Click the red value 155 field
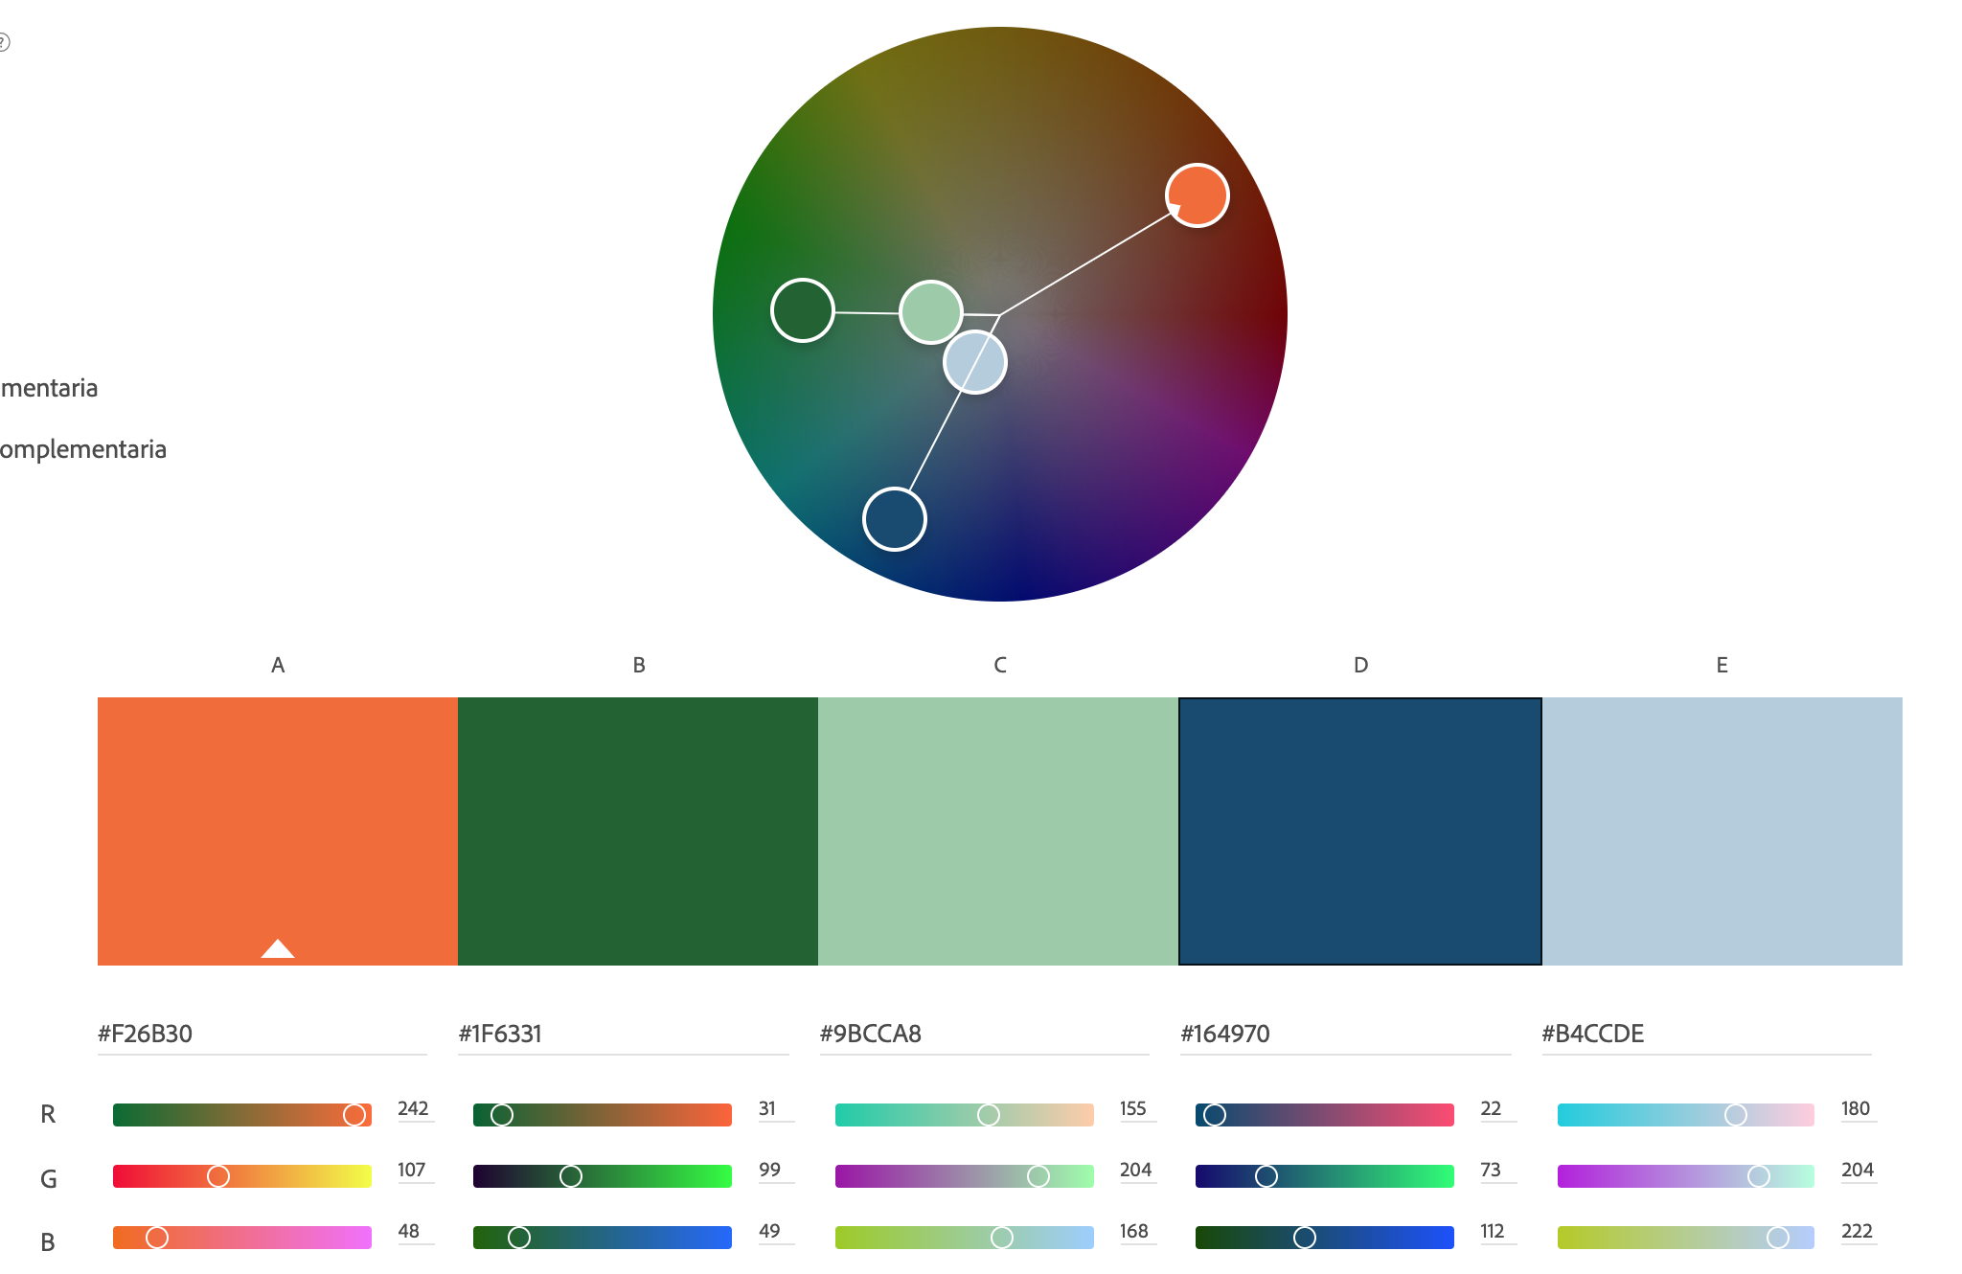1962x1274 pixels. (x=1134, y=1109)
